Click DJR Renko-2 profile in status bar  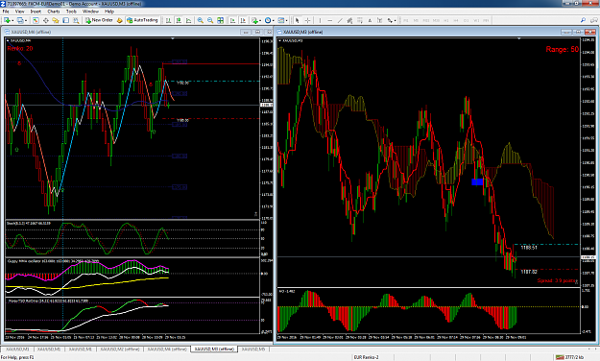[x=366, y=357]
